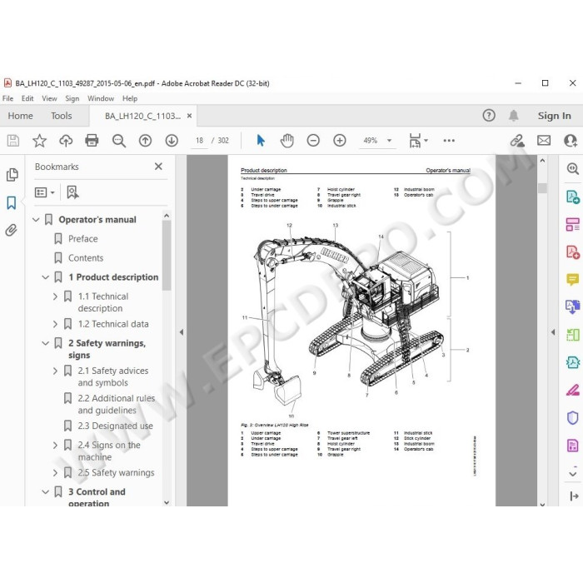The height and width of the screenshot is (583, 583).
Task: Open Fill & Sign pen tool
Action: click(x=573, y=390)
